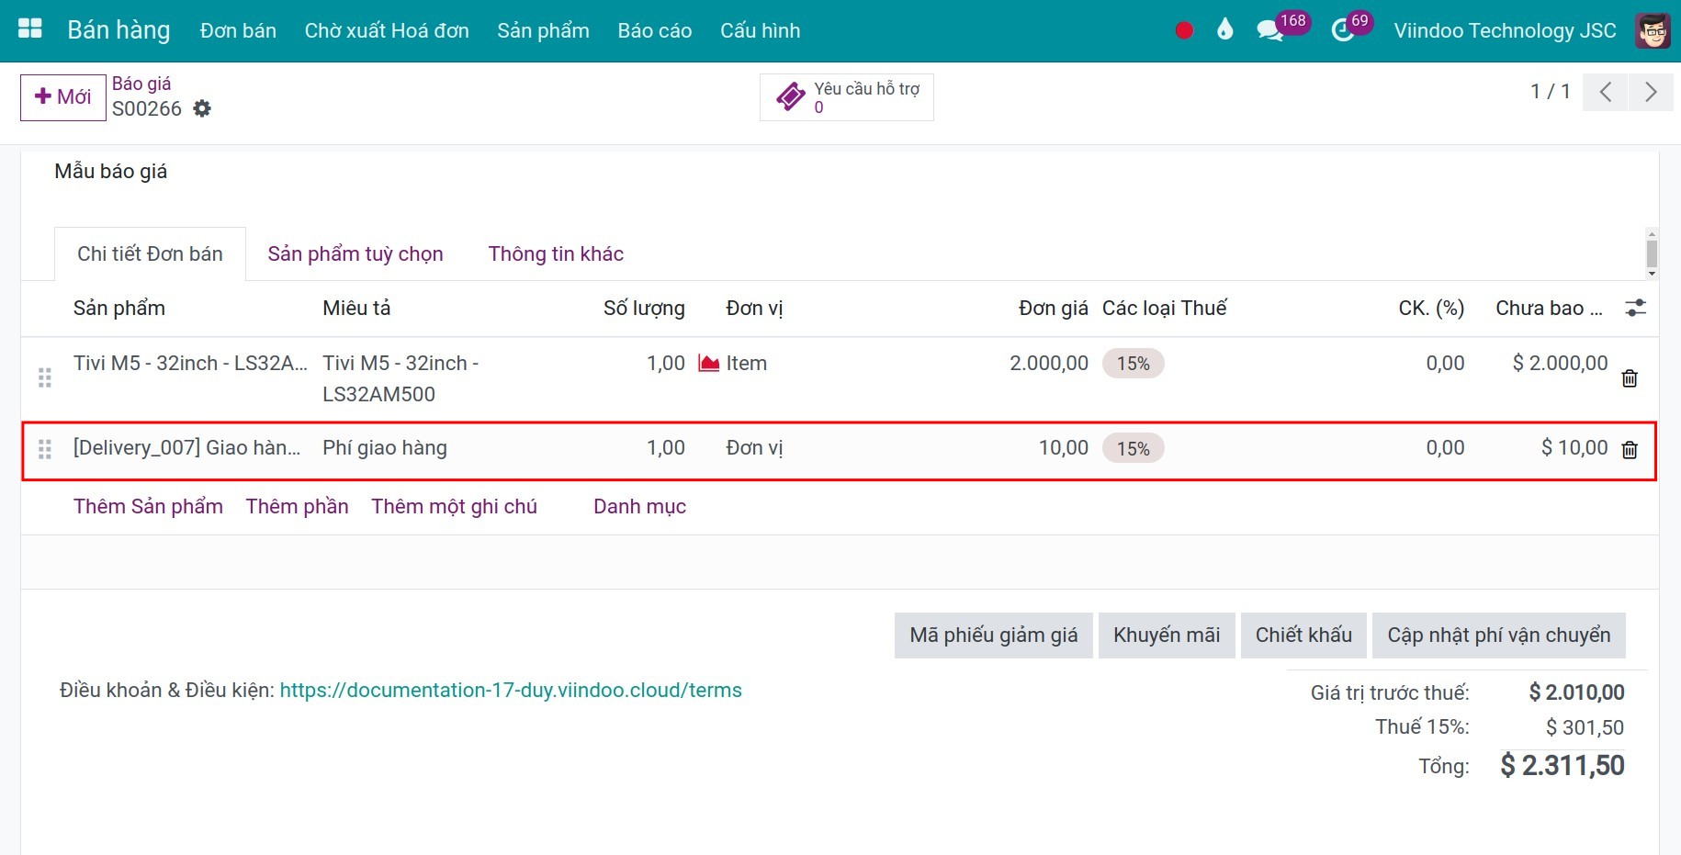Viewport: 1681px width, 855px height.
Task: Select Chi tiết Đơn bán tab
Action: point(150,254)
